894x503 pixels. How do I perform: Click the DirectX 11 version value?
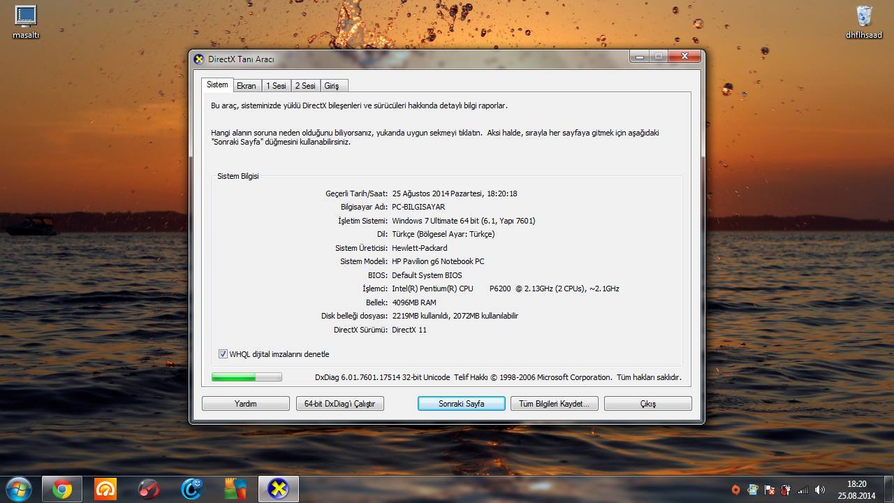click(409, 330)
